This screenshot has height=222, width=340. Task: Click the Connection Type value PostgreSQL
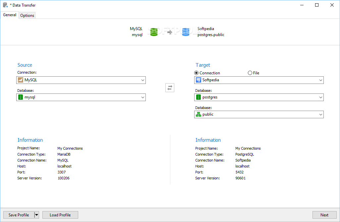245,154
